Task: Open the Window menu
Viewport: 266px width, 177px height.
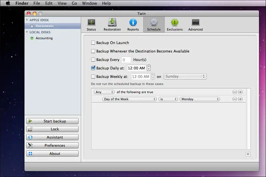Action: pyautogui.click(x=89, y=3)
